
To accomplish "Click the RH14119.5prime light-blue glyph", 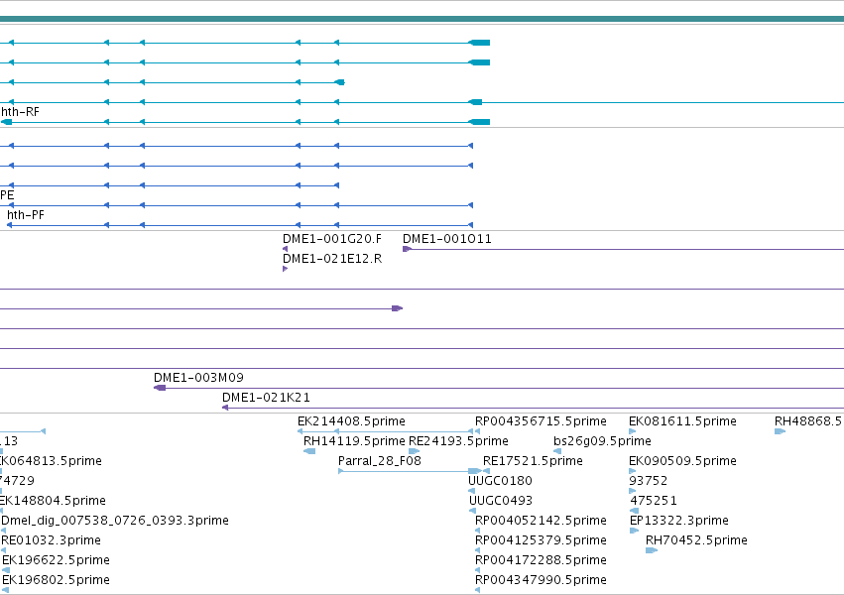I will tap(309, 451).
